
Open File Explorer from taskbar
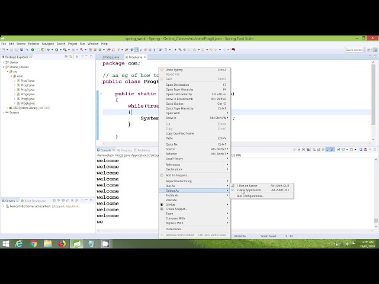point(47,244)
